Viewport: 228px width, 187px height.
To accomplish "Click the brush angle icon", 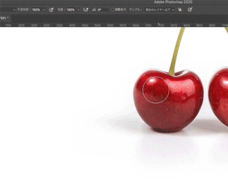I will [94, 10].
